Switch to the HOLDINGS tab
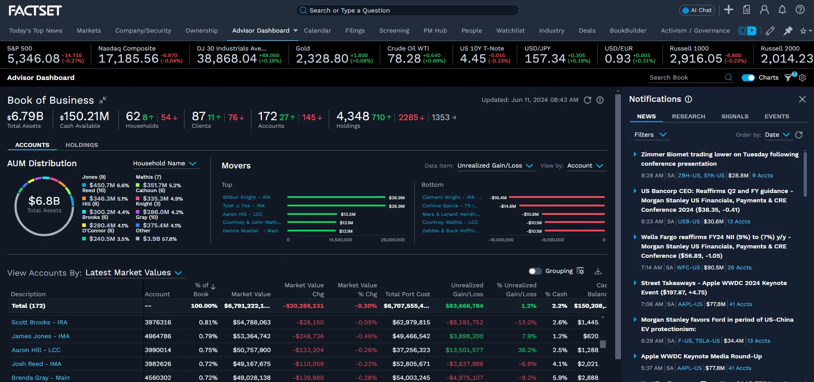Viewport: 814px width, 382px height. coord(82,145)
